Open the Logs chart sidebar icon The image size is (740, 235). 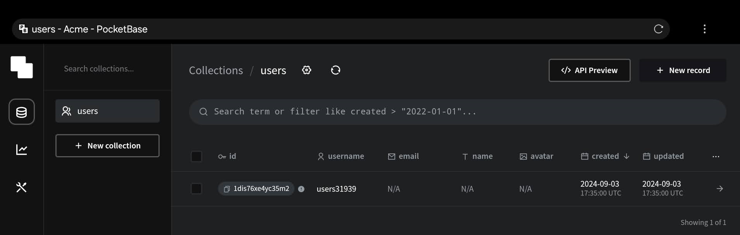coord(22,150)
